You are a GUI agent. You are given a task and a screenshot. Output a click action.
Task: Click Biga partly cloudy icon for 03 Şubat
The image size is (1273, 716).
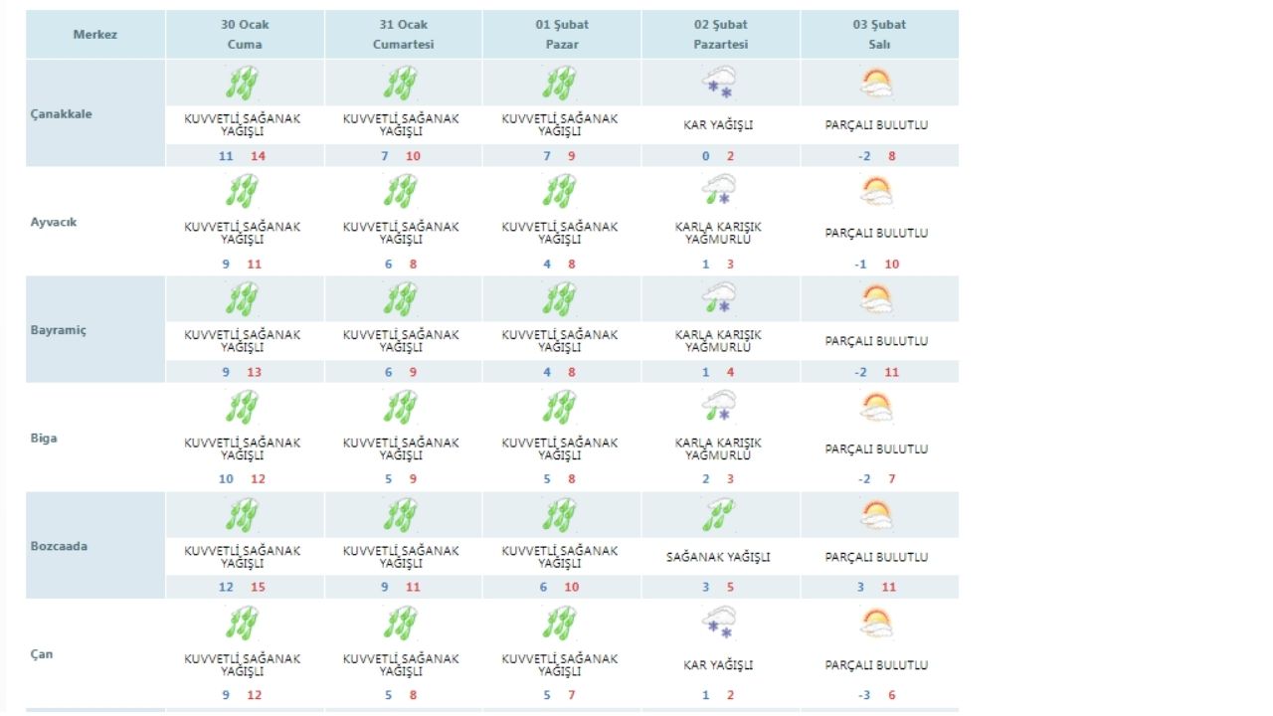pos(876,407)
